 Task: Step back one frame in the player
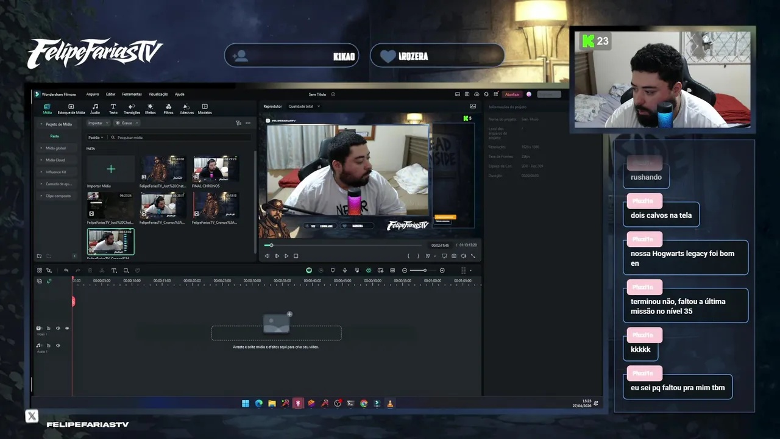(267, 256)
